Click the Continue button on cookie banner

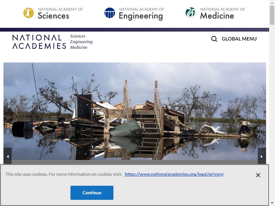pyautogui.click(x=92, y=193)
